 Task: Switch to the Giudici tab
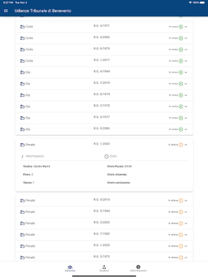[x=104, y=268]
